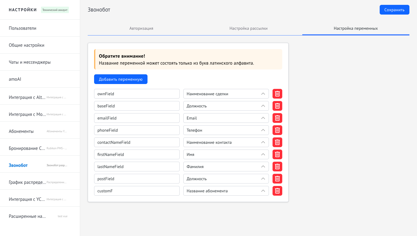Open Пользователи in the settings sidebar
Image resolution: width=417 pixels, height=236 pixels.
click(x=40, y=28)
